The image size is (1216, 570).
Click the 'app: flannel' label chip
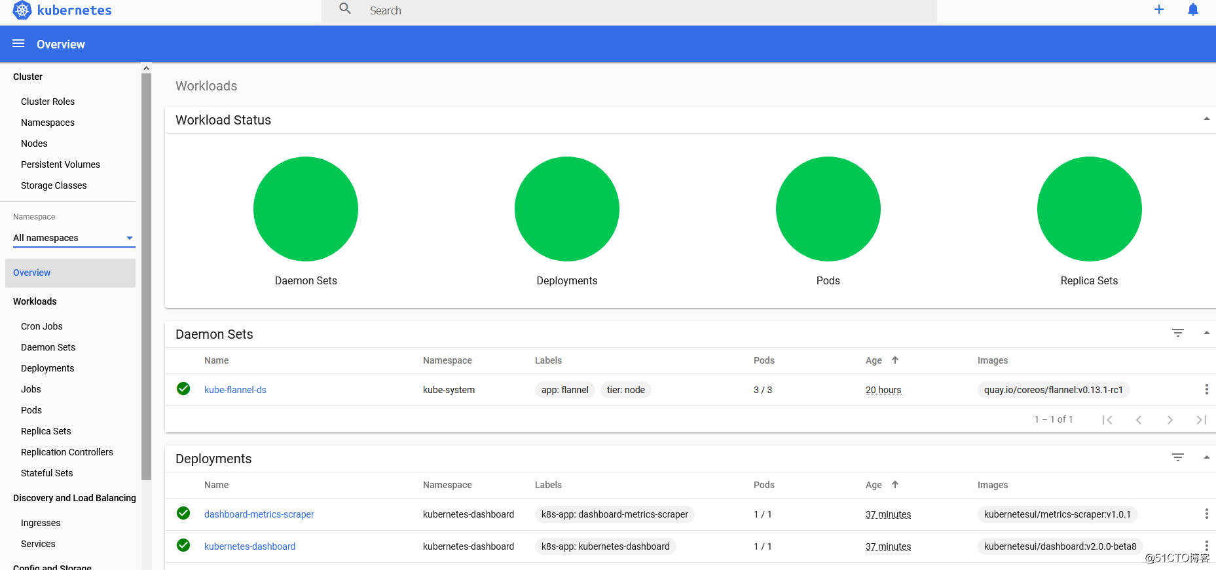coord(565,390)
